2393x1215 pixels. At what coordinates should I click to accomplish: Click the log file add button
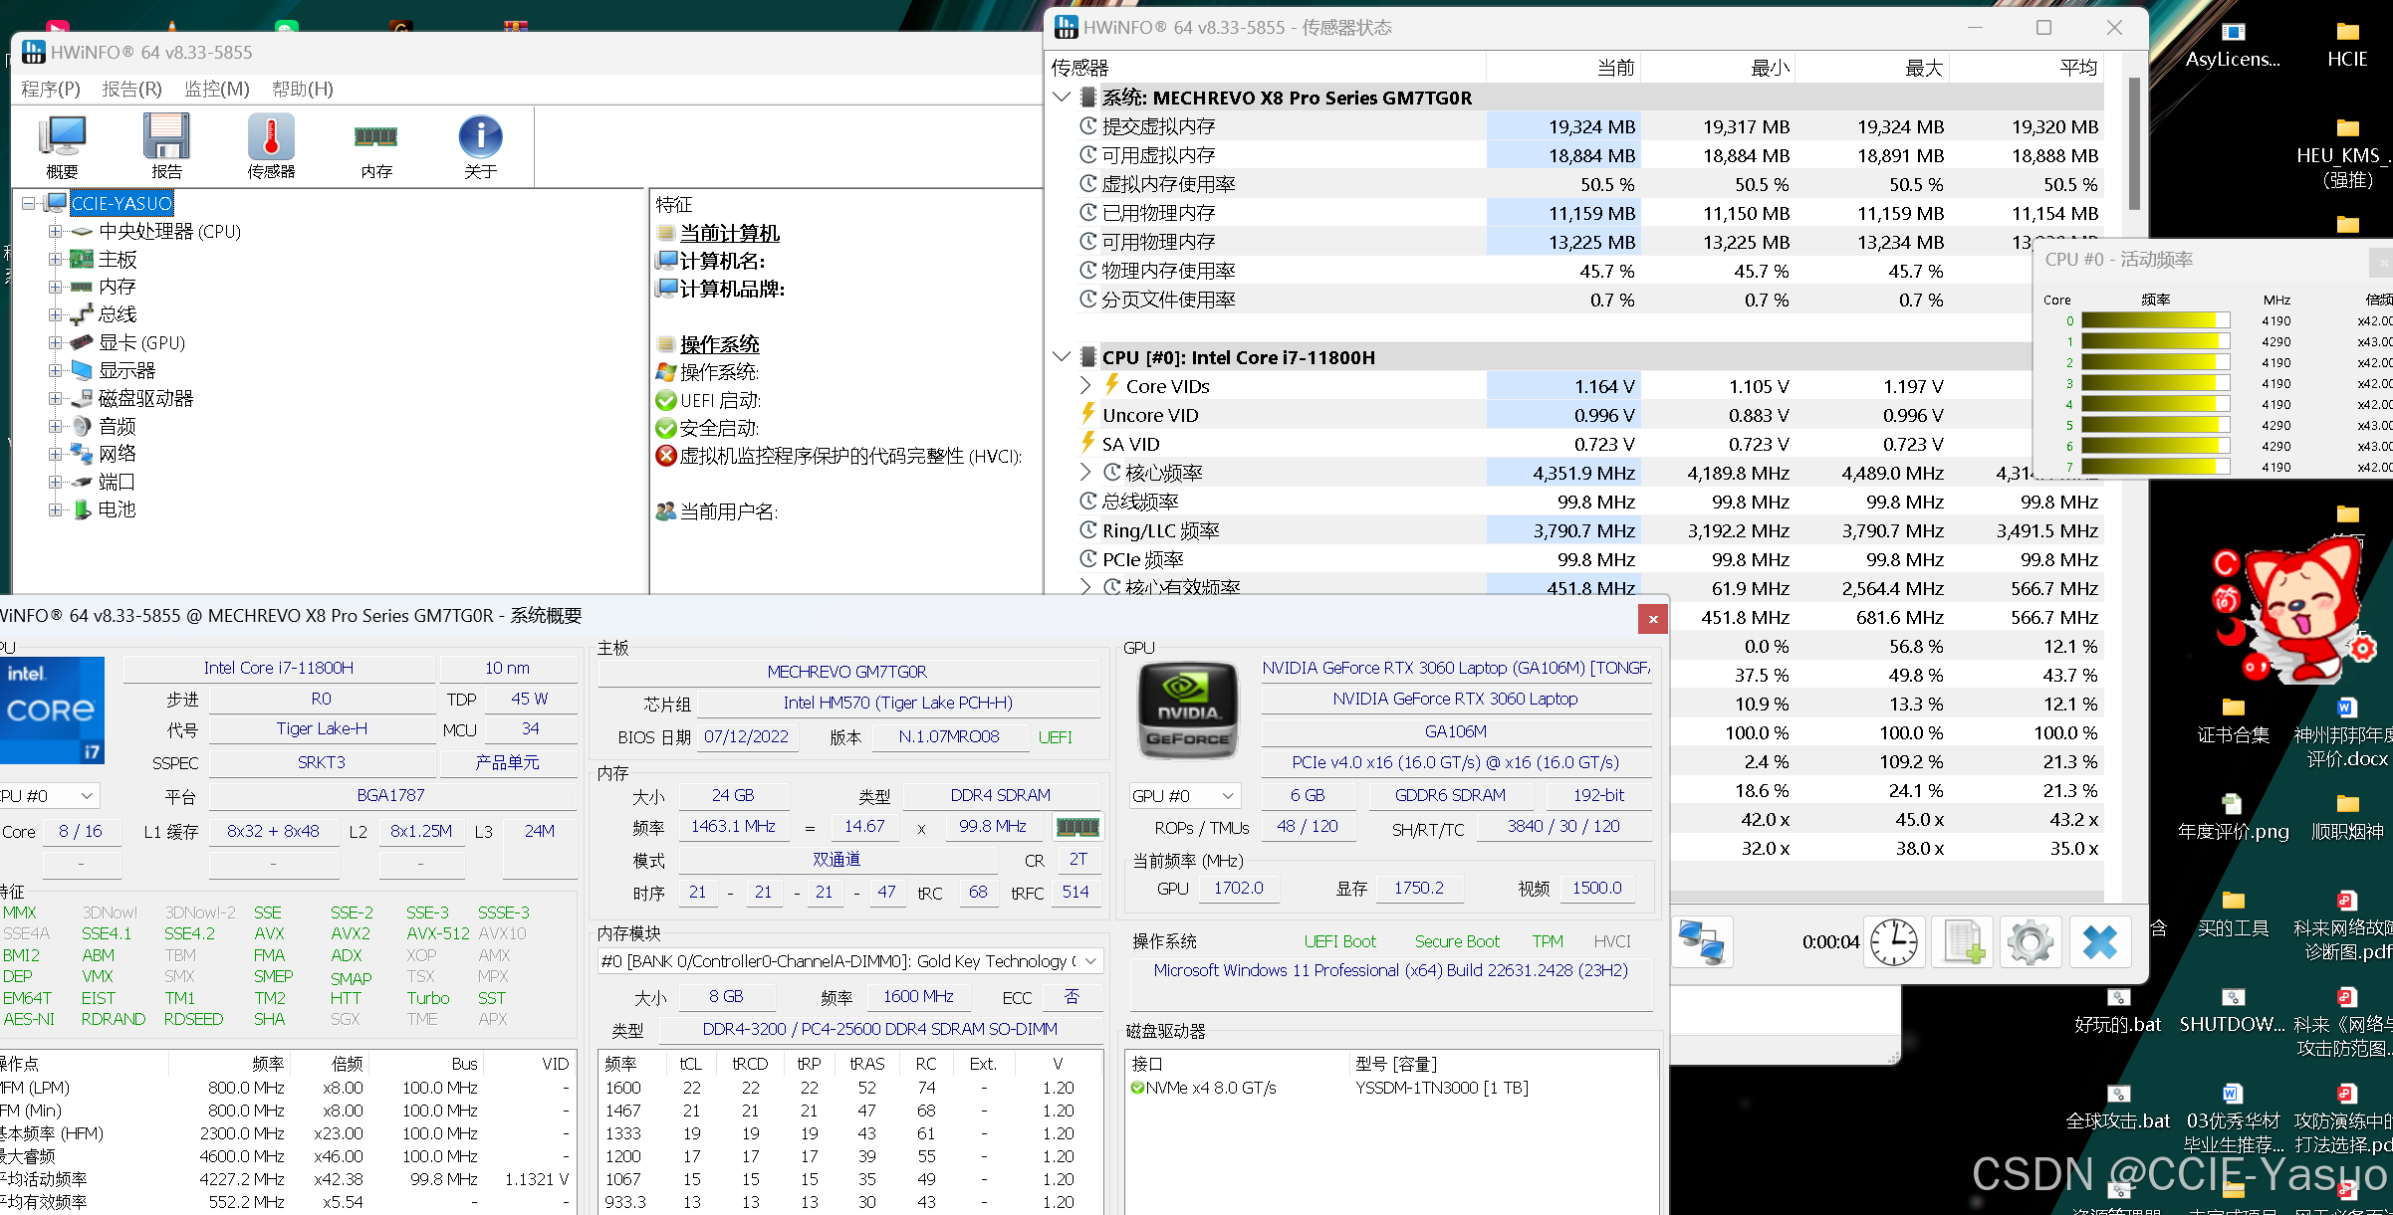click(1963, 941)
